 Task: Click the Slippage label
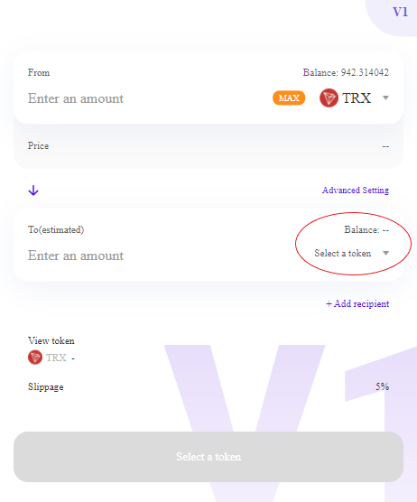tap(46, 386)
